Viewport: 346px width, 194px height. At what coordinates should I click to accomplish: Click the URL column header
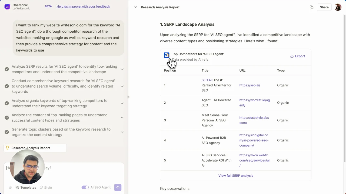(242, 71)
